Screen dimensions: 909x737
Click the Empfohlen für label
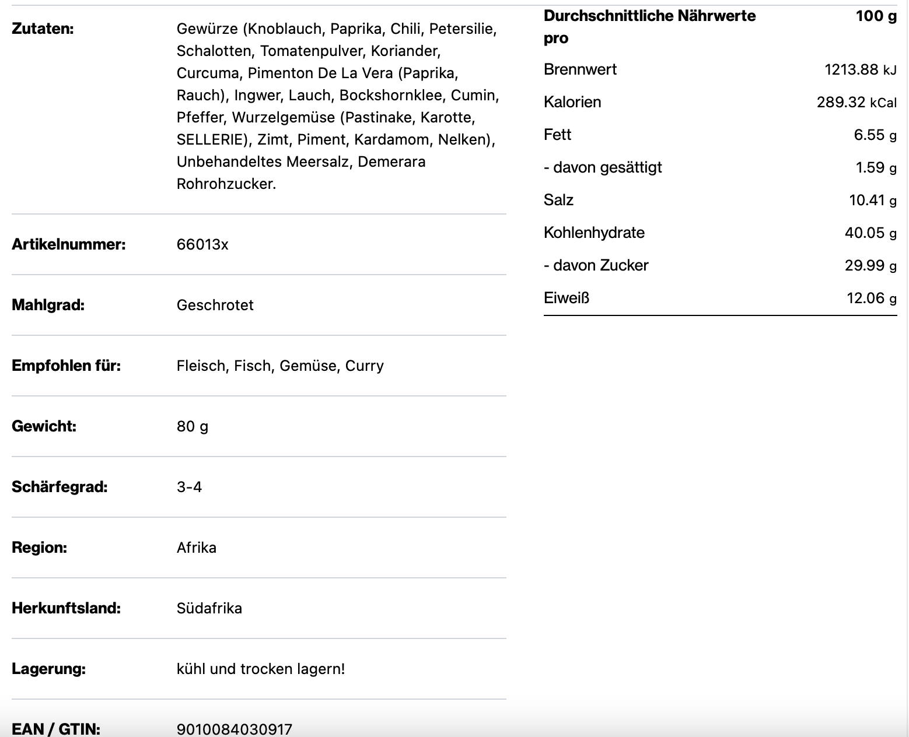(66, 366)
